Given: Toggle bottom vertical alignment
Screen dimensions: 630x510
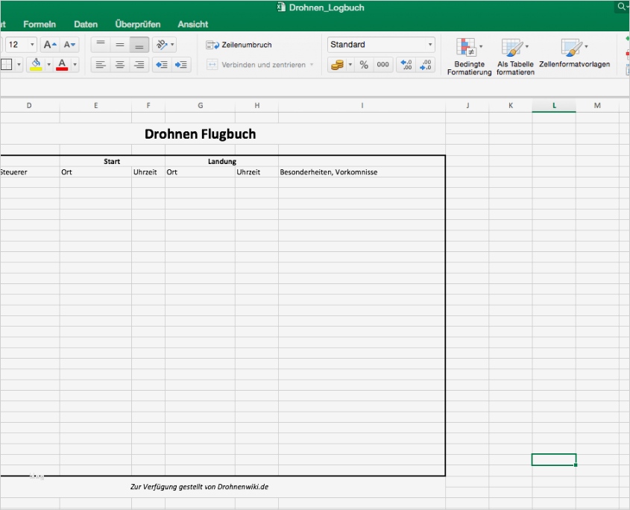Looking at the screenshot, I should coord(139,45).
